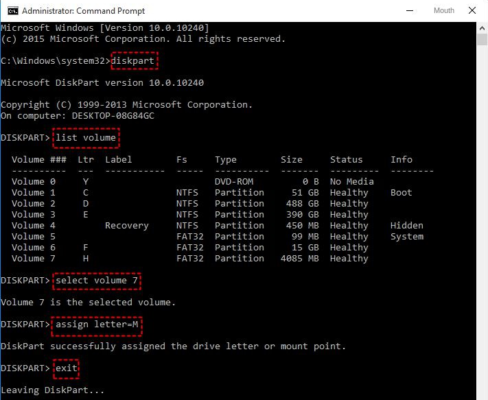Click the vertical scrollbar thumb

click(482, 40)
